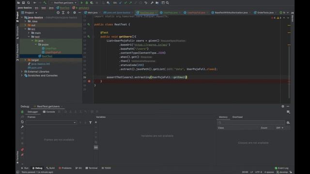Screen dimensions: 310x174
Task: Click the Expand All icon in Project panel
Action: coord(63,13)
